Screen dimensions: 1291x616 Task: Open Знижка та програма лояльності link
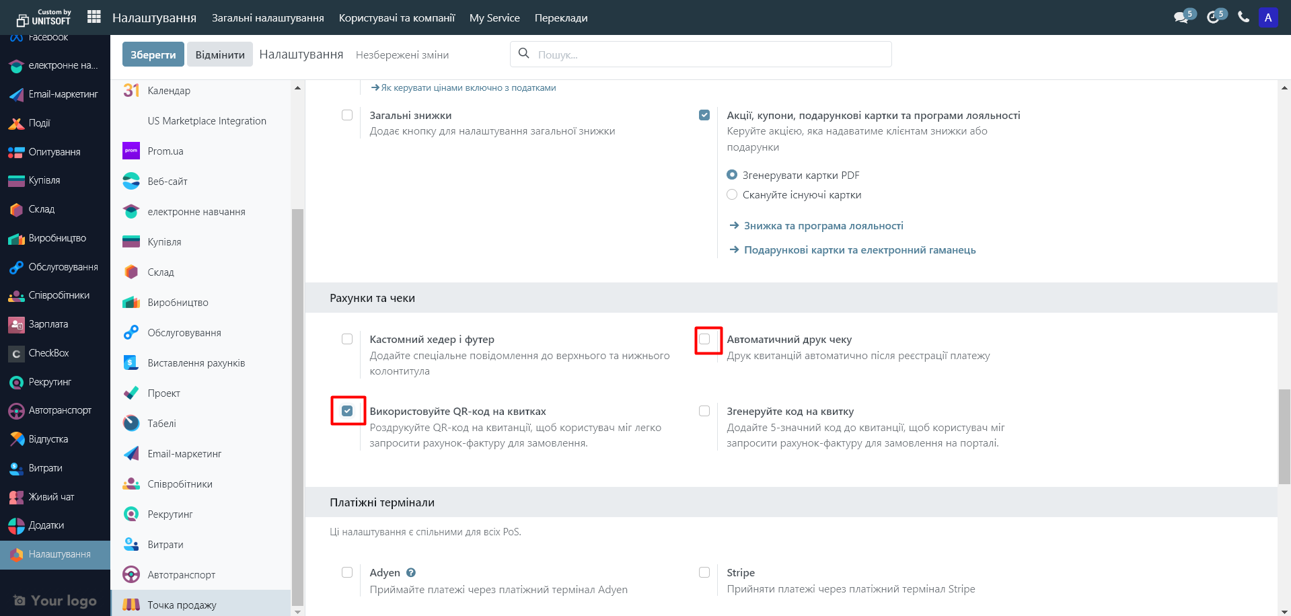tap(817, 226)
